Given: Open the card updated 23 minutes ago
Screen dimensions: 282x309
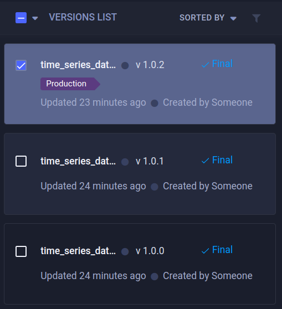Looking at the screenshot, I should tap(140, 84).
